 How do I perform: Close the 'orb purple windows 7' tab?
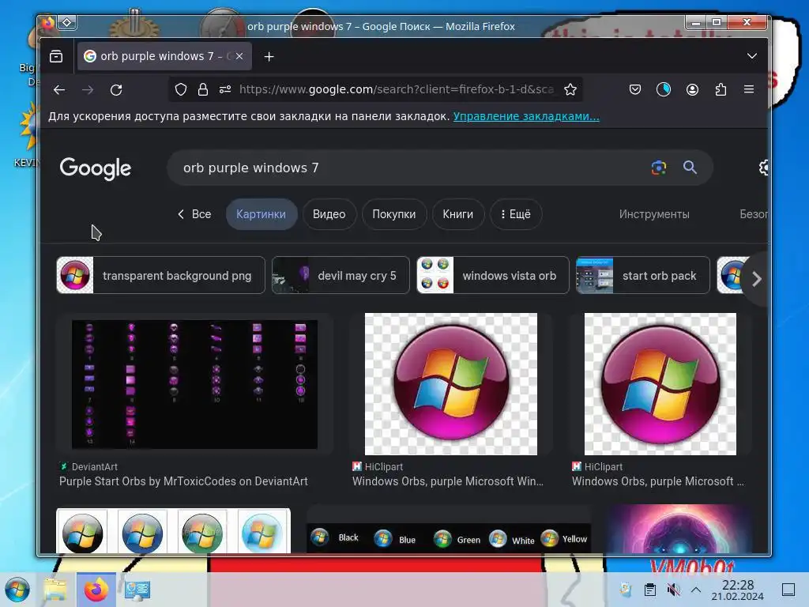pos(239,56)
